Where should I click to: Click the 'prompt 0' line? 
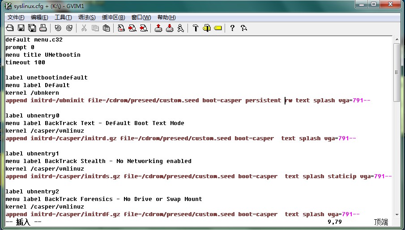tap(20, 47)
